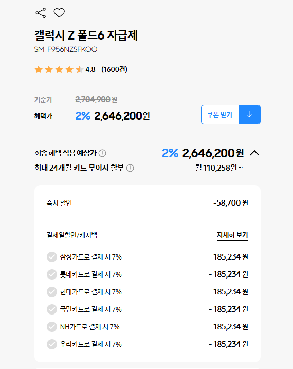Click the 기준가 label
This screenshot has width=293, height=369.
coord(43,100)
